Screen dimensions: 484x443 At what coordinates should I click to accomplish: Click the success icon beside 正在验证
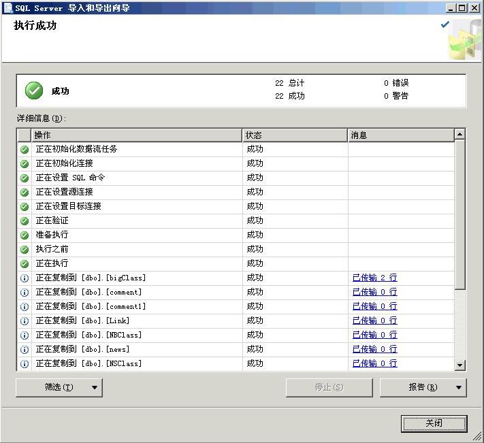(x=25, y=220)
